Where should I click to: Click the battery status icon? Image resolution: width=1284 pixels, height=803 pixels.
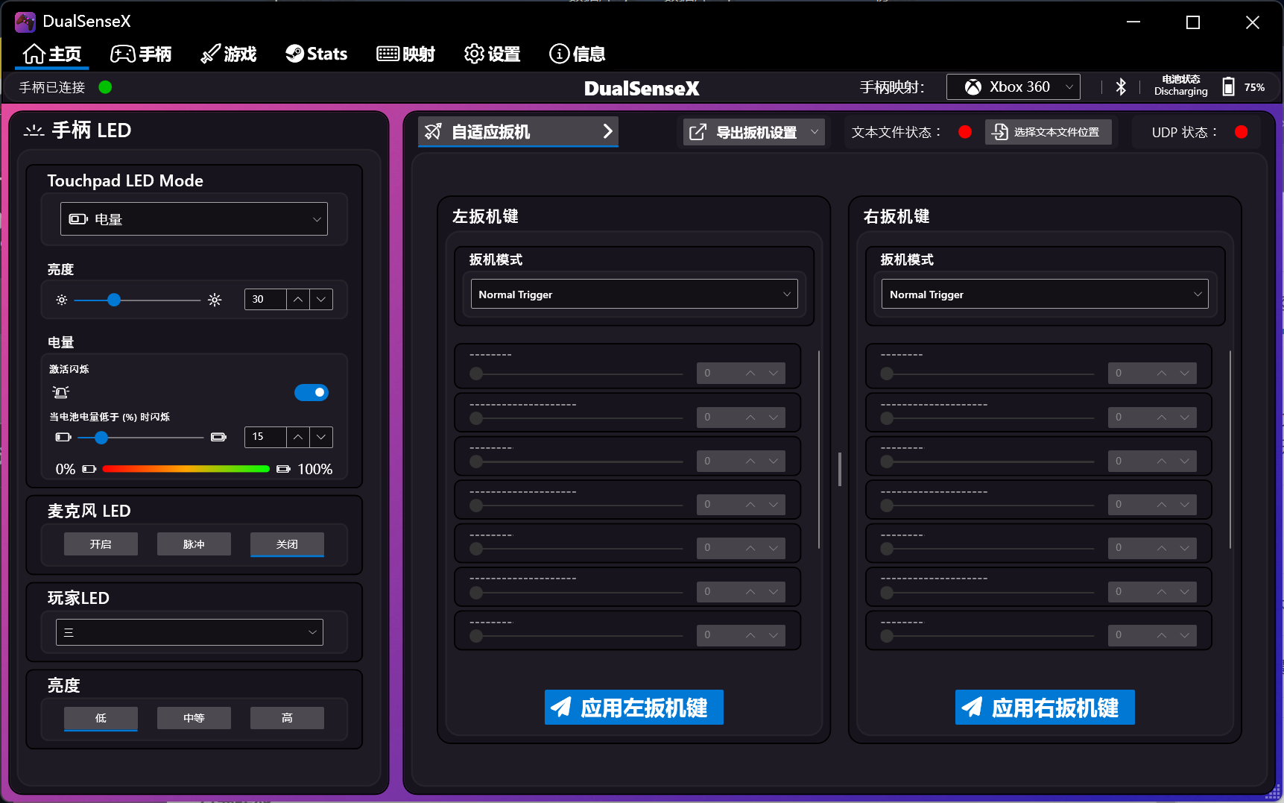[1227, 87]
